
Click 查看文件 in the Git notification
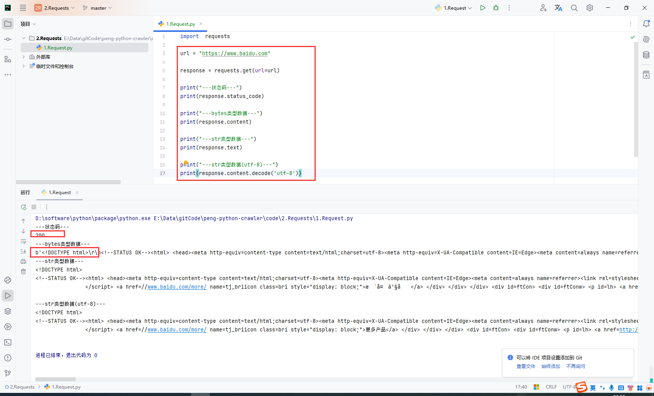(526, 366)
